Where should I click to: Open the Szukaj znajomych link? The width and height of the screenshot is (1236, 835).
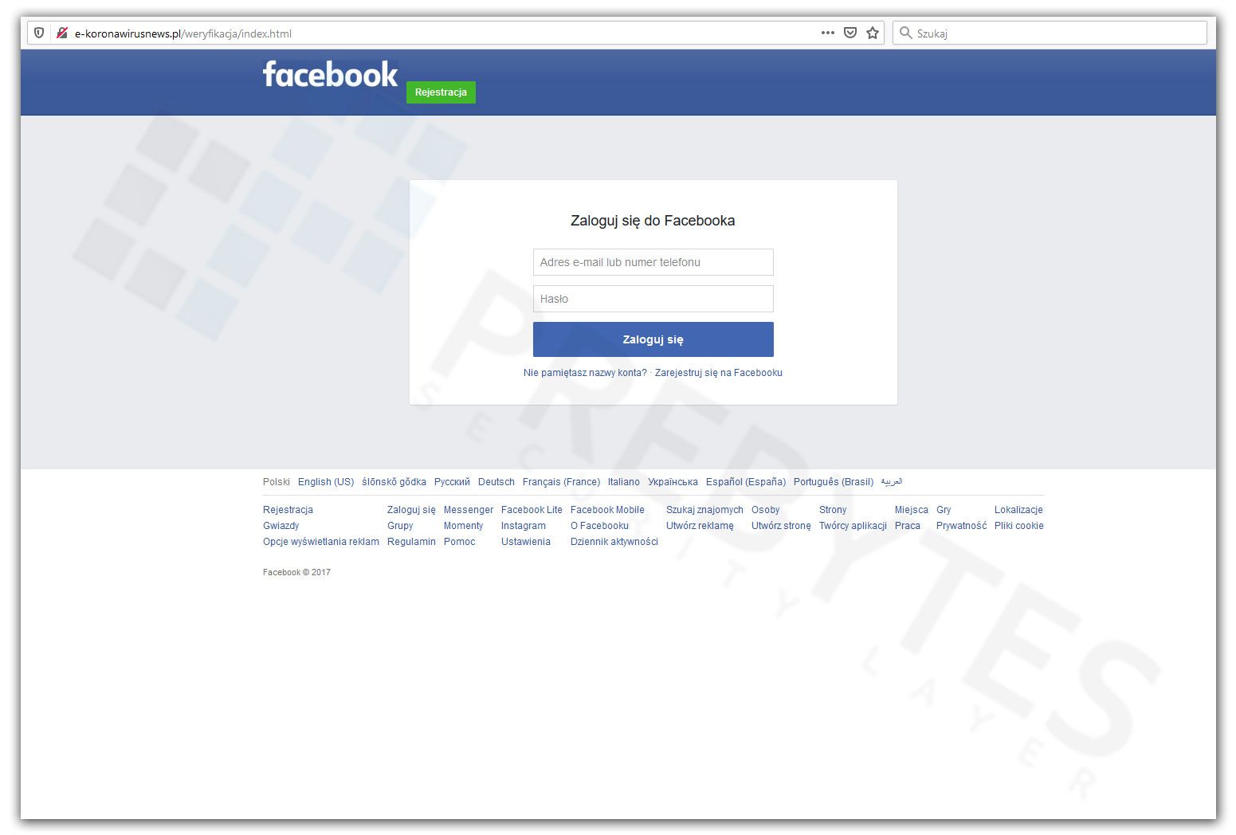704,510
